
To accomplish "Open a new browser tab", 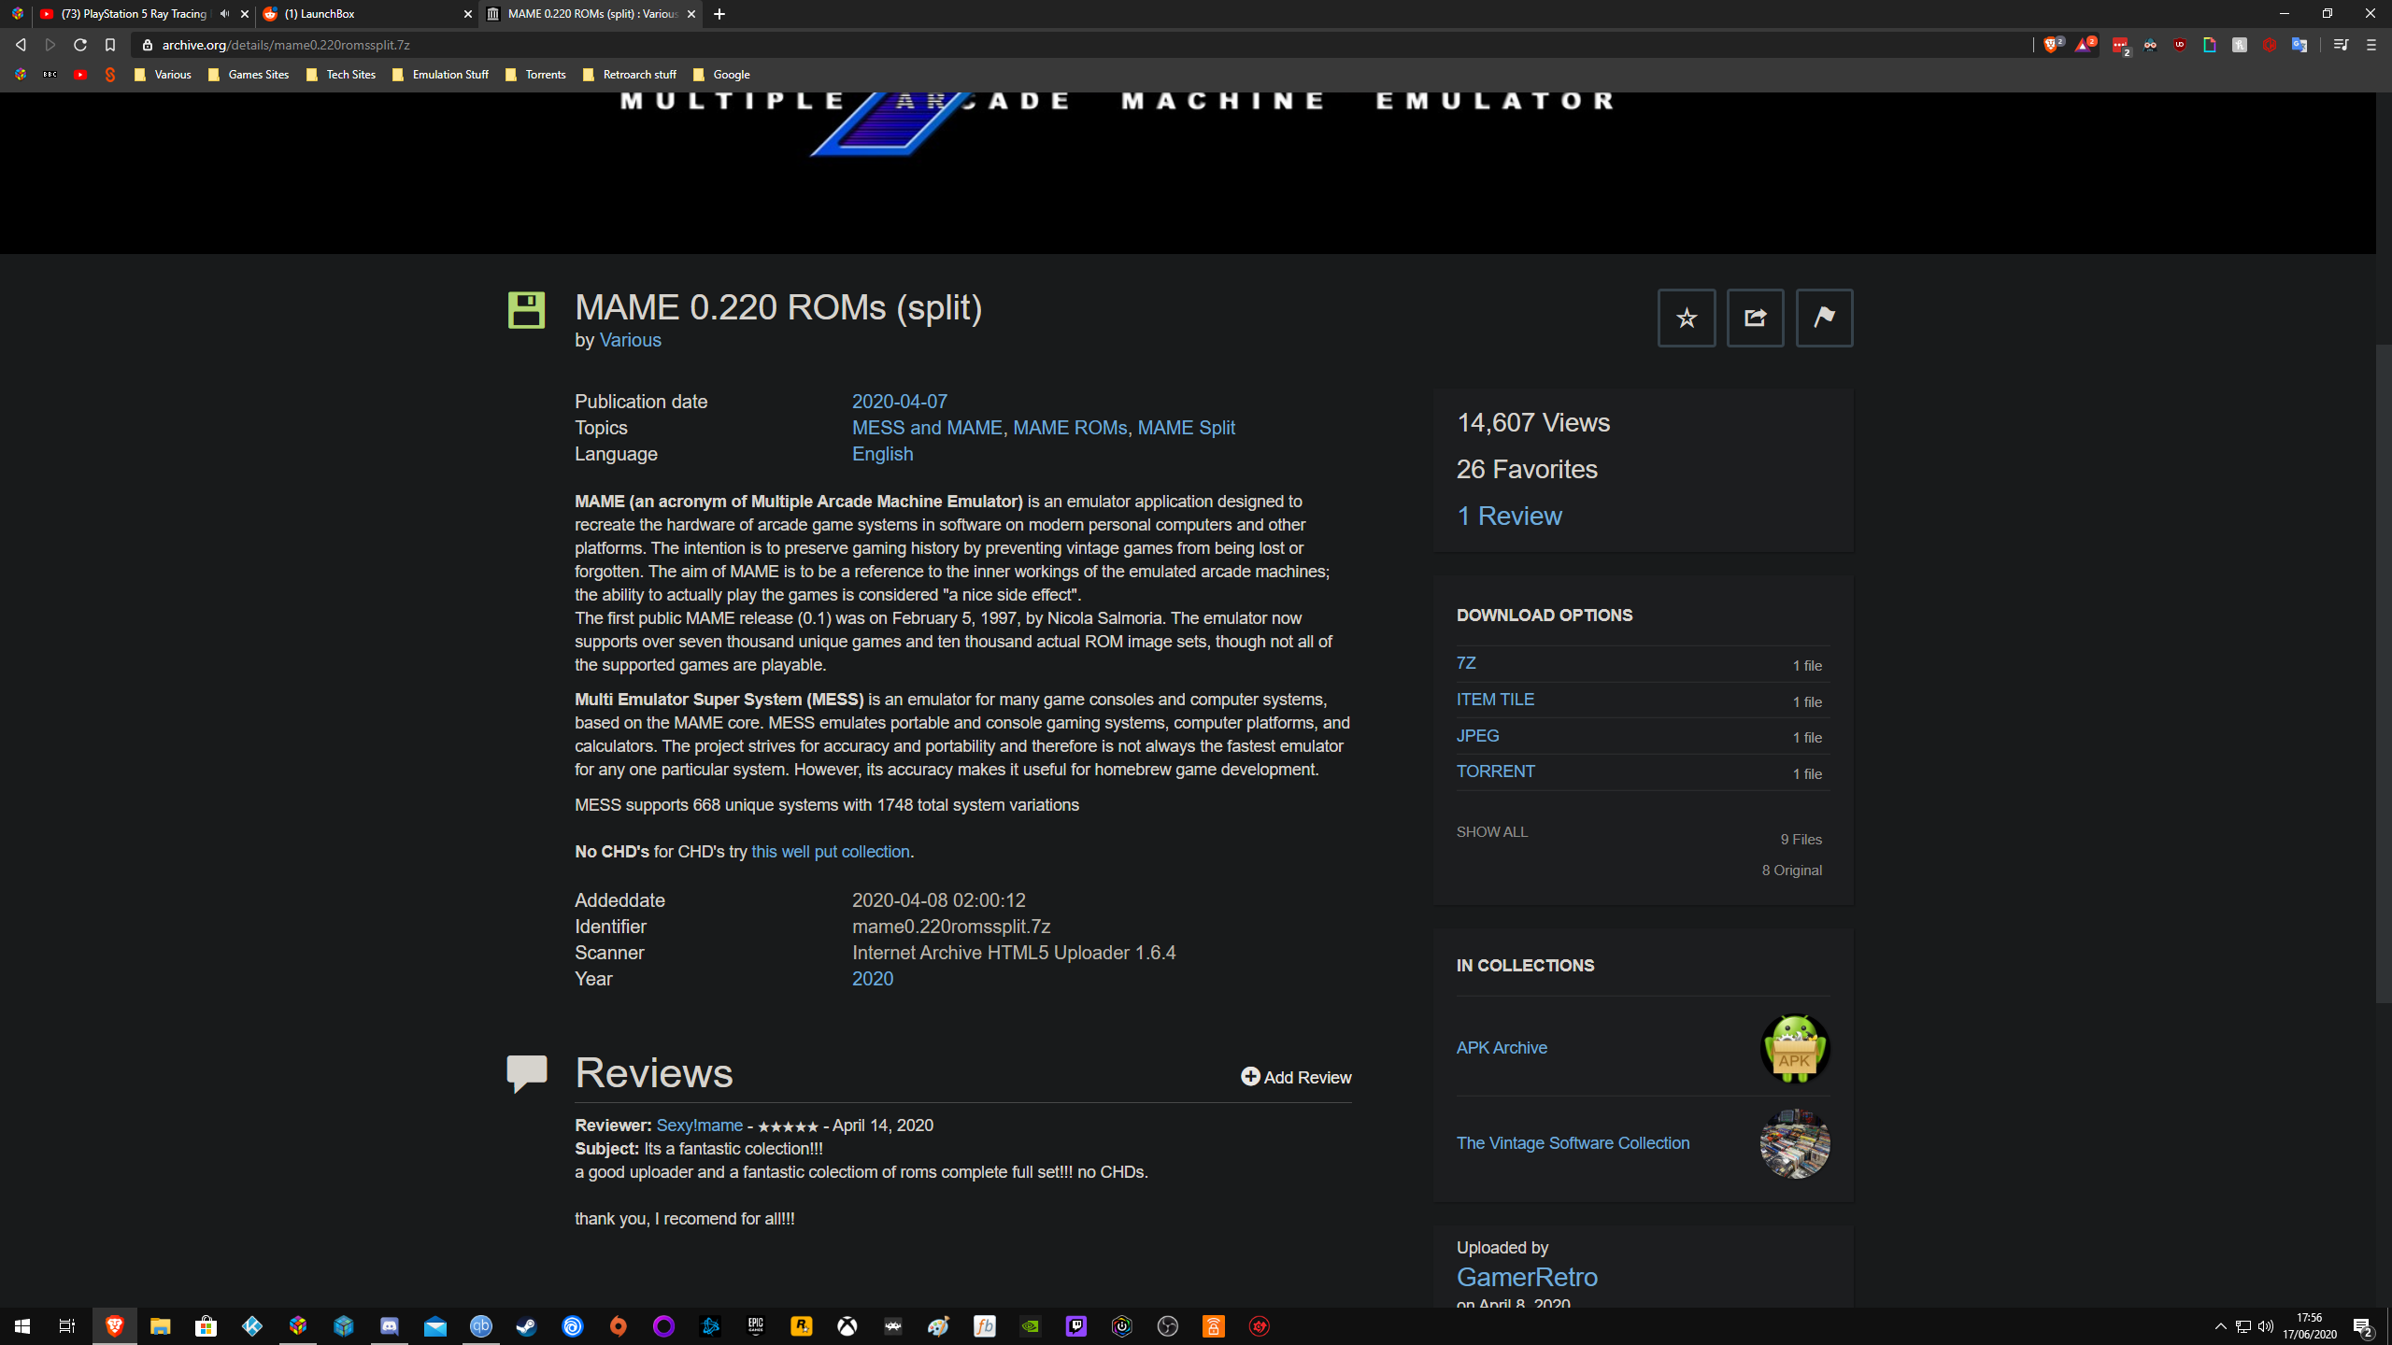I will pyautogui.click(x=719, y=14).
